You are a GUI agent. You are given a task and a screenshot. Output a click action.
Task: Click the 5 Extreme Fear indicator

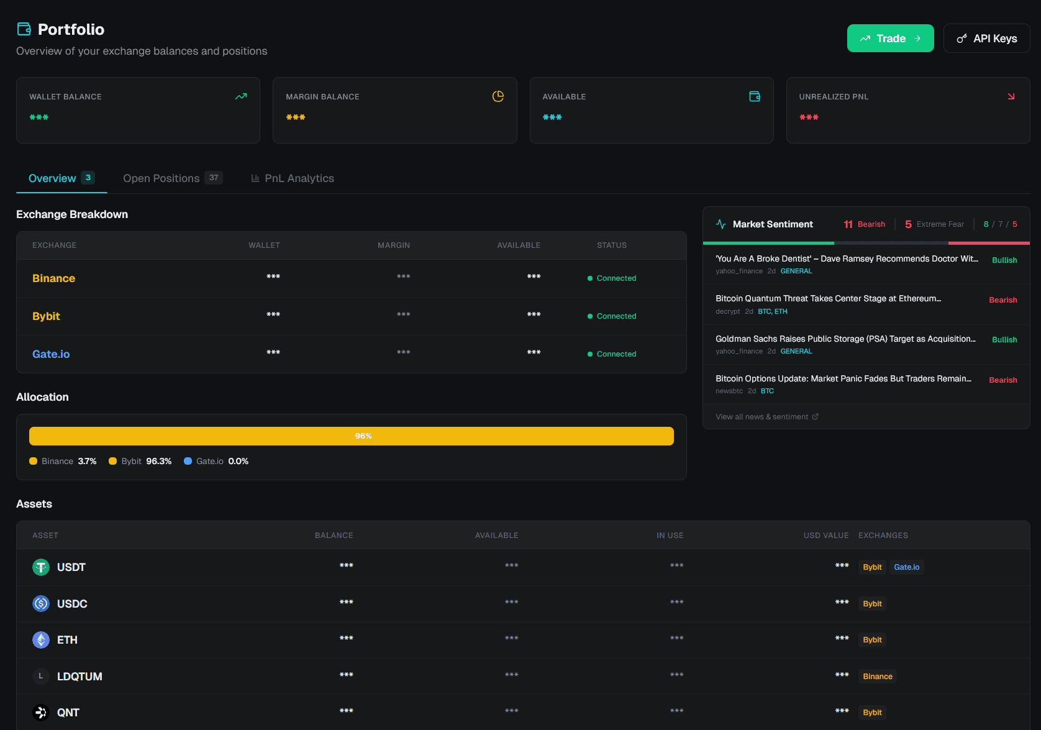[934, 224]
